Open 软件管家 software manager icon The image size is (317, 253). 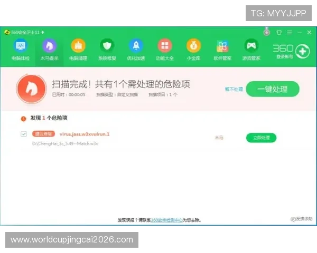click(x=222, y=46)
